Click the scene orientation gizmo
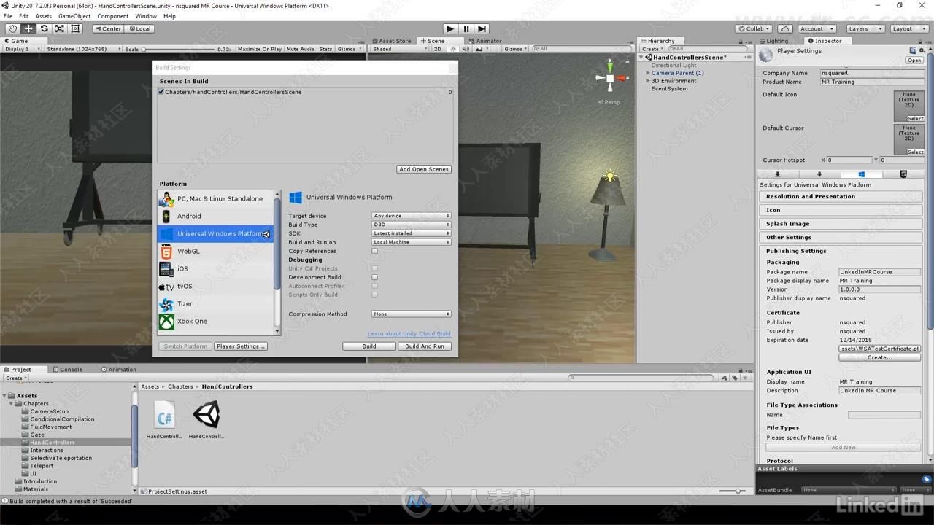 [x=610, y=78]
